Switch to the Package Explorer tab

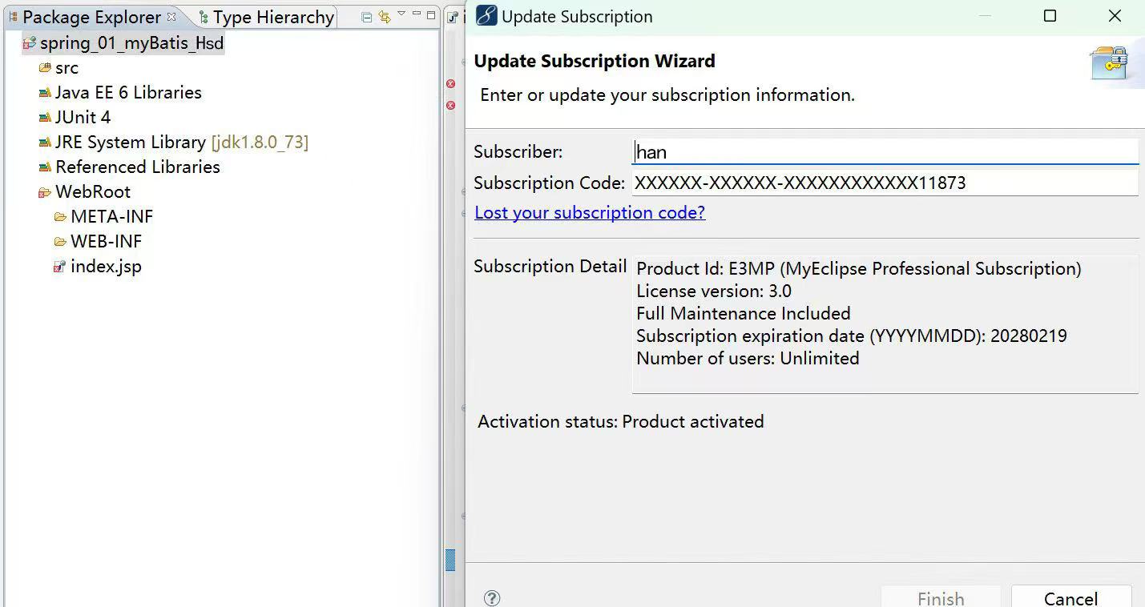pyautogui.click(x=91, y=17)
